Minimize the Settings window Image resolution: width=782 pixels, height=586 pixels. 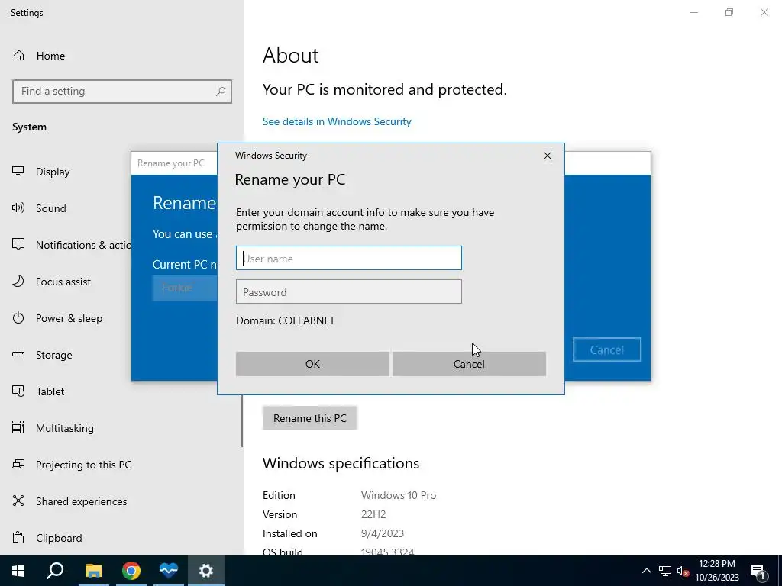(x=694, y=12)
